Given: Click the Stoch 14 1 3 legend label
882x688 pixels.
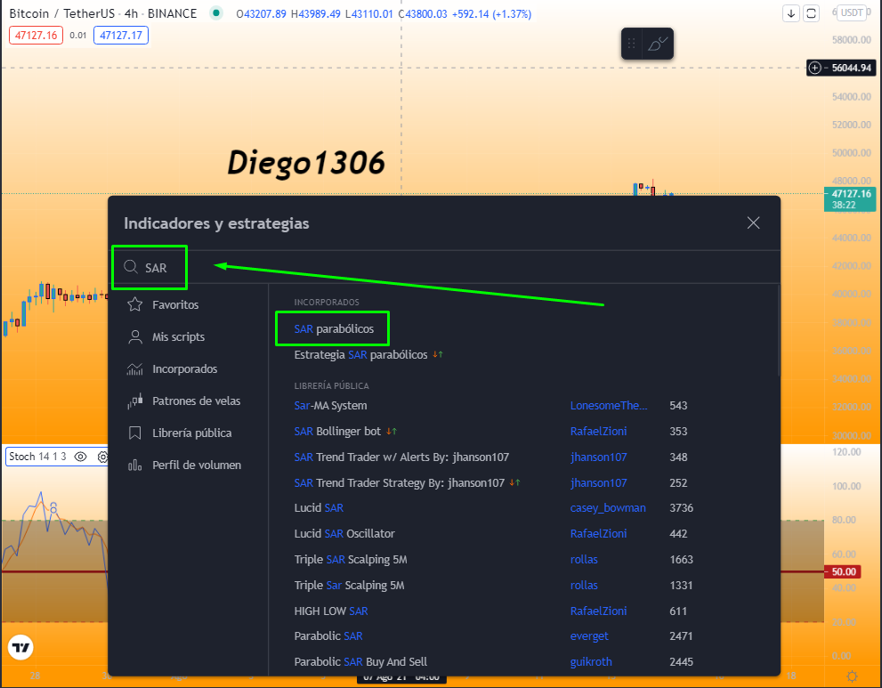Looking at the screenshot, I should (x=37, y=457).
